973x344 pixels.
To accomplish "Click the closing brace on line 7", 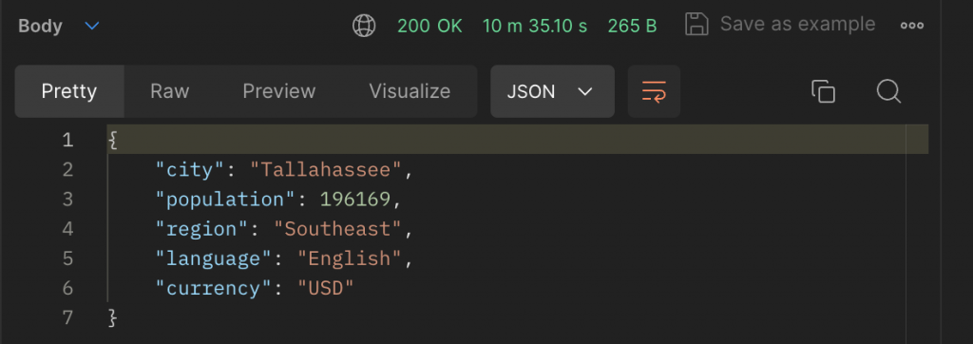I will [x=112, y=318].
